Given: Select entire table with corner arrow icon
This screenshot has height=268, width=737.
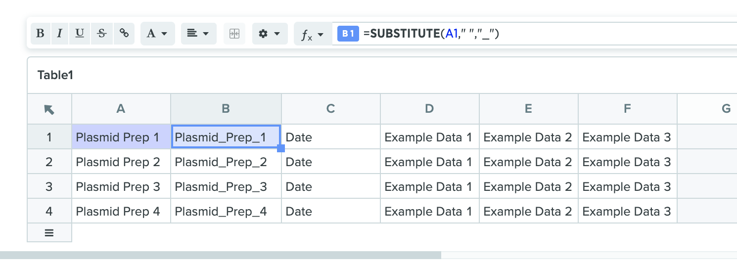Looking at the screenshot, I should [x=49, y=109].
